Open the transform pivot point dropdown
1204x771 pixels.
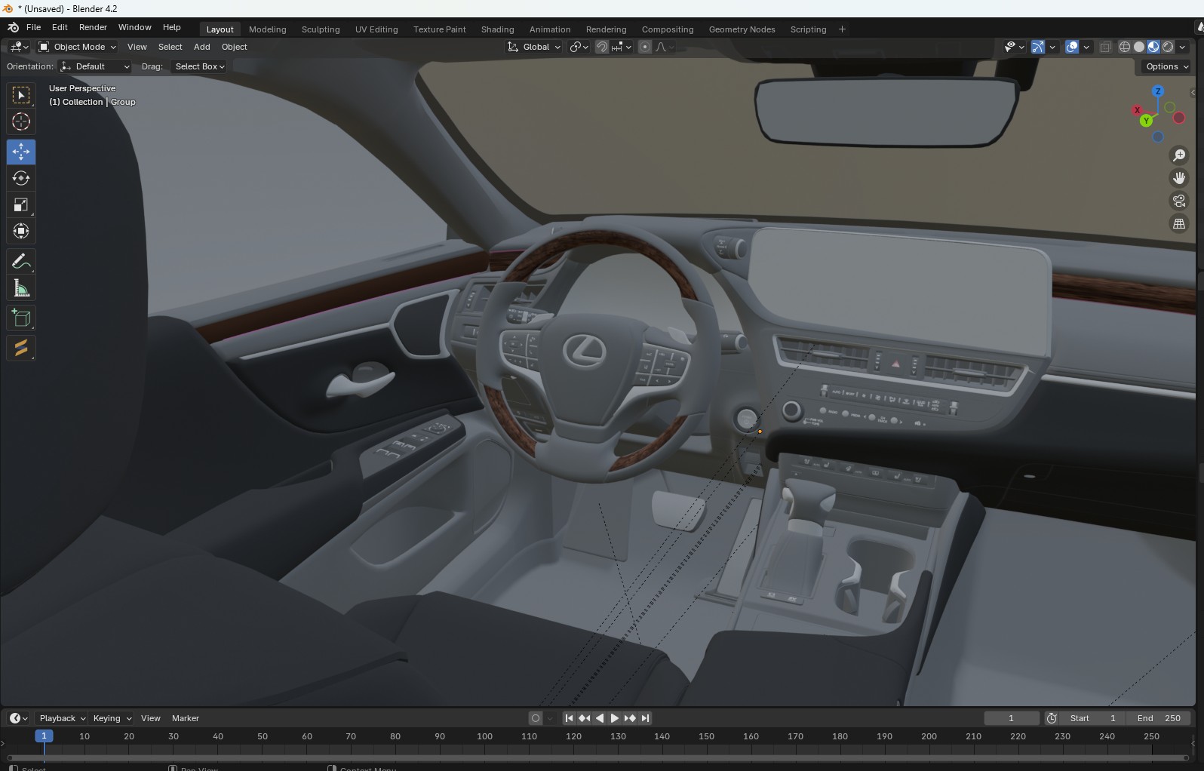pyautogui.click(x=579, y=47)
